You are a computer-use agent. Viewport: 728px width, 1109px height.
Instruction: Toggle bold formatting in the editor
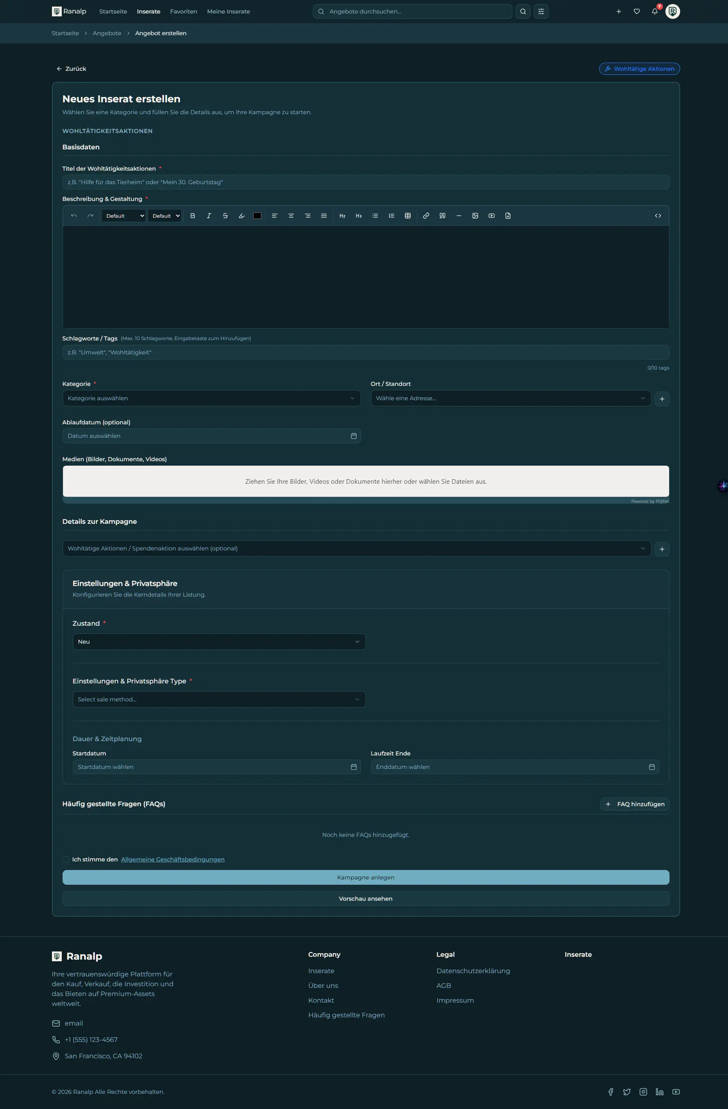coord(192,216)
